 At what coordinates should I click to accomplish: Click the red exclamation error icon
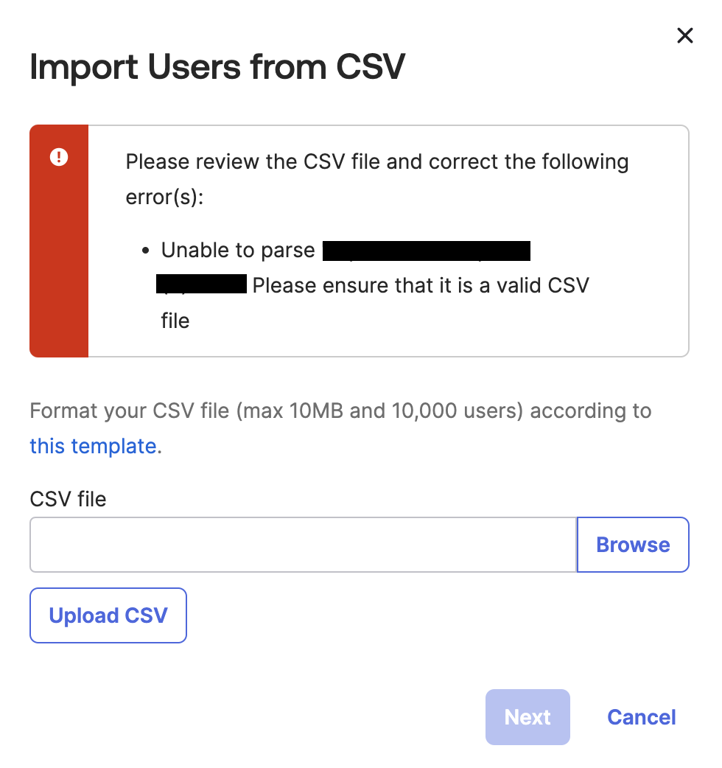pyautogui.click(x=59, y=157)
